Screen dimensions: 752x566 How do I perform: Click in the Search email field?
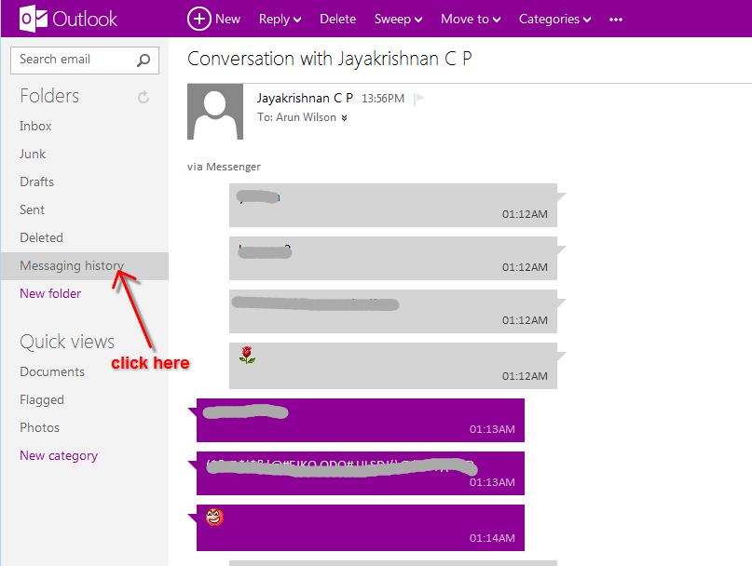coord(73,60)
